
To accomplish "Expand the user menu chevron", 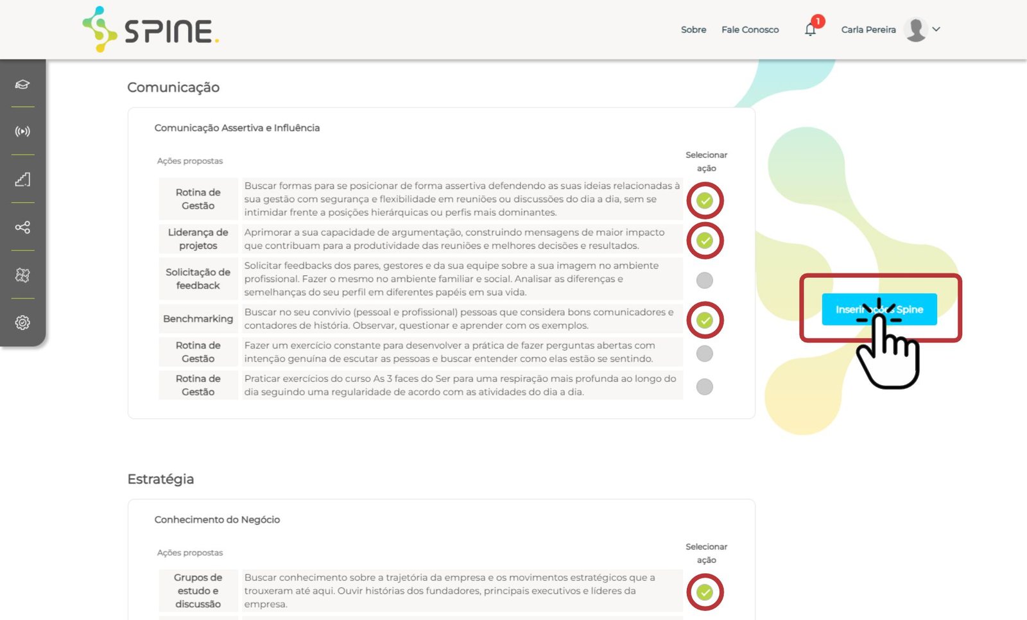I will point(936,30).
